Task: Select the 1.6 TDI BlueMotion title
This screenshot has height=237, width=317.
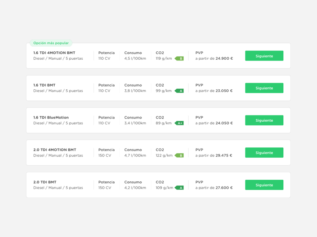Action: (51, 117)
